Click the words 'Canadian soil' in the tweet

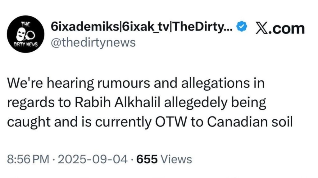tap(250, 122)
